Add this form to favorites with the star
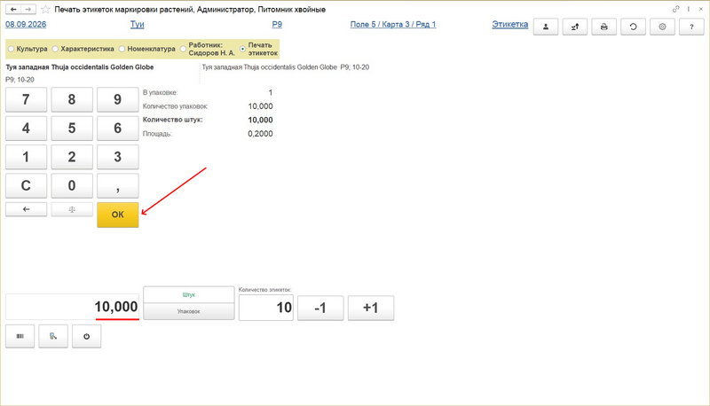The width and height of the screenshot is (710, 406). coord(45,10)
